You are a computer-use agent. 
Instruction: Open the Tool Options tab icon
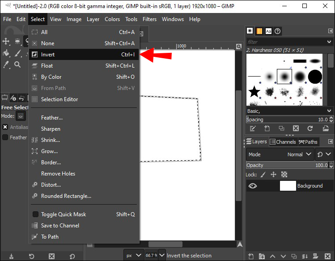coord(4,98)
